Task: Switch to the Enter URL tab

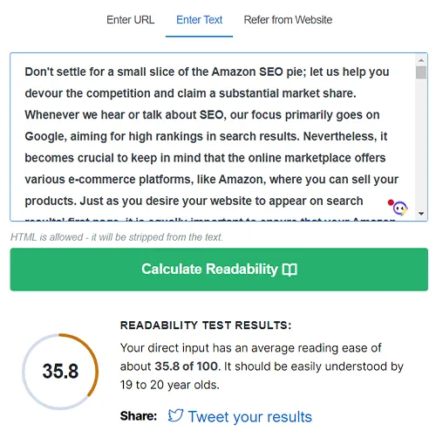Action: point(130,20)
